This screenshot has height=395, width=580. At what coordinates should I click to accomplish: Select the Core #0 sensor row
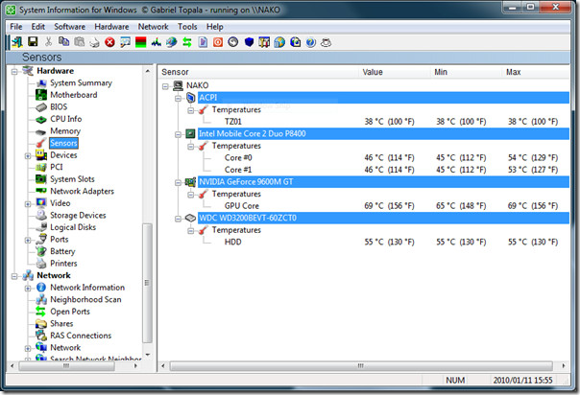click(x=383, y=158)
